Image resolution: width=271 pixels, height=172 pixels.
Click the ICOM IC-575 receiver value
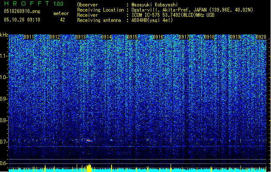coord(173,15)
